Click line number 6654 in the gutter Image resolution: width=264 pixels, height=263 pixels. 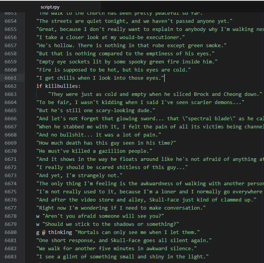click(10, 21)
